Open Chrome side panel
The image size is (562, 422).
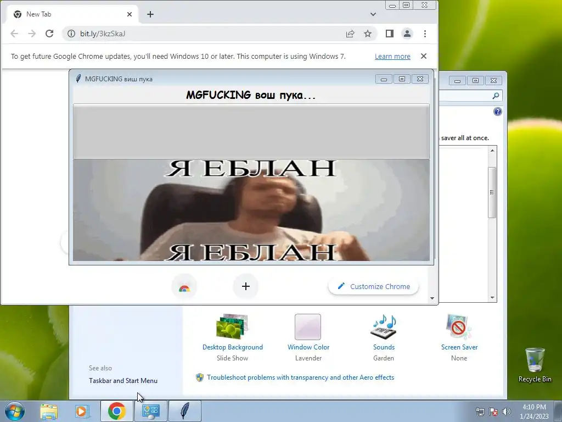390,34
